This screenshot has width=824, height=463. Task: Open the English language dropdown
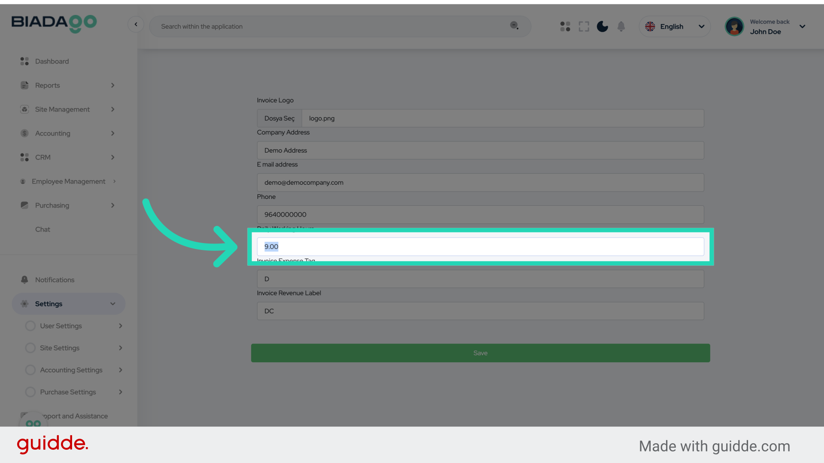[x=675, y=27]
